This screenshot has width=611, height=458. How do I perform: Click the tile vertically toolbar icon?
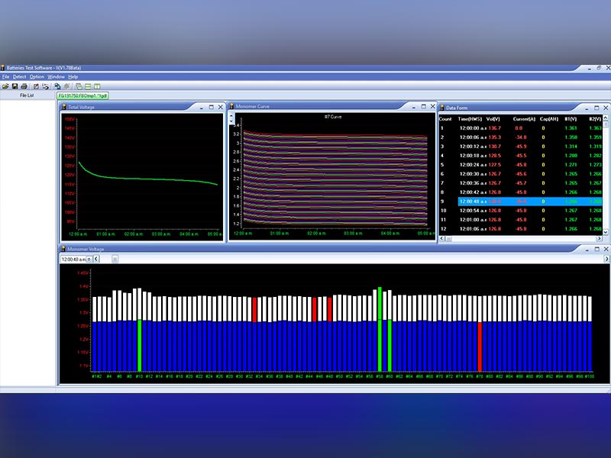(97, 86)
